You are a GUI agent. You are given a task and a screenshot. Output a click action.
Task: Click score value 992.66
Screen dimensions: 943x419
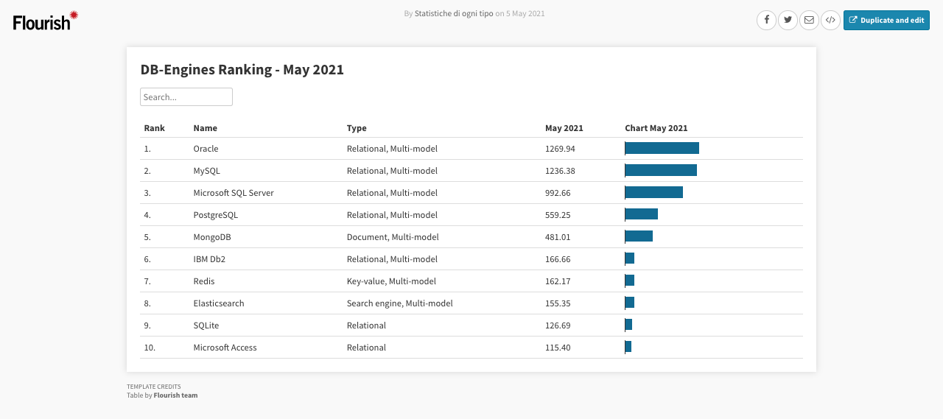click(x=558, y=193)
